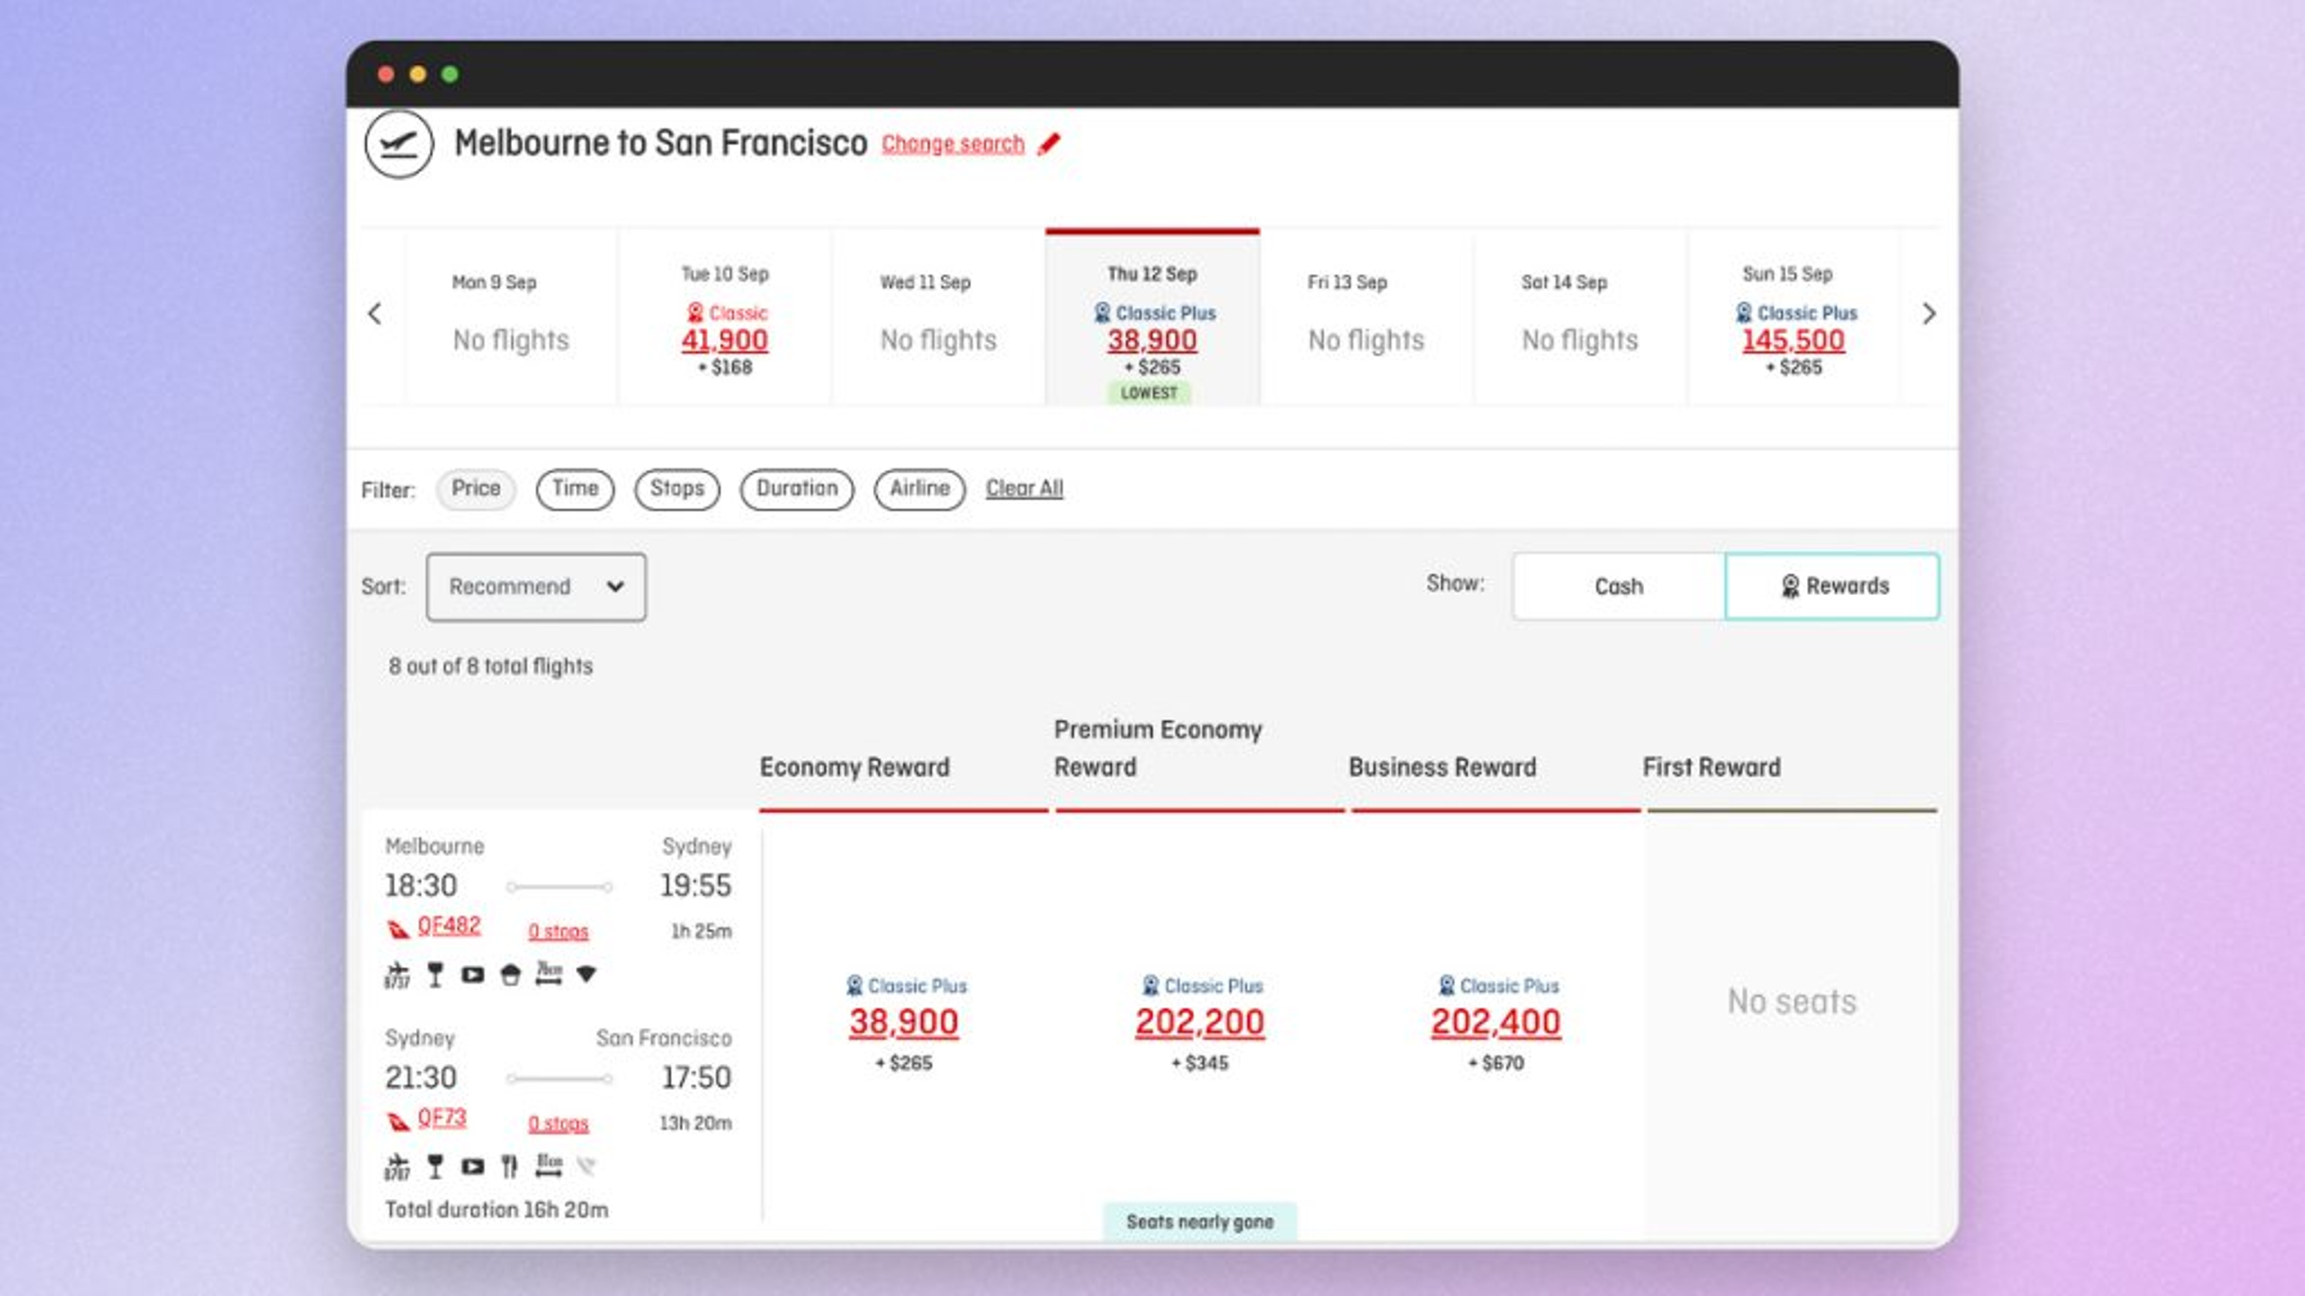Click the Change search link
Viewport: 2305px width, 1296px height.
click(953, 144)
